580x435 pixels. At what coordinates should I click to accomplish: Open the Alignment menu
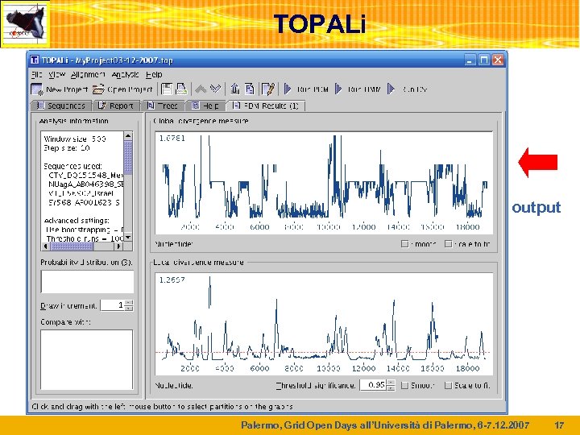88,74
